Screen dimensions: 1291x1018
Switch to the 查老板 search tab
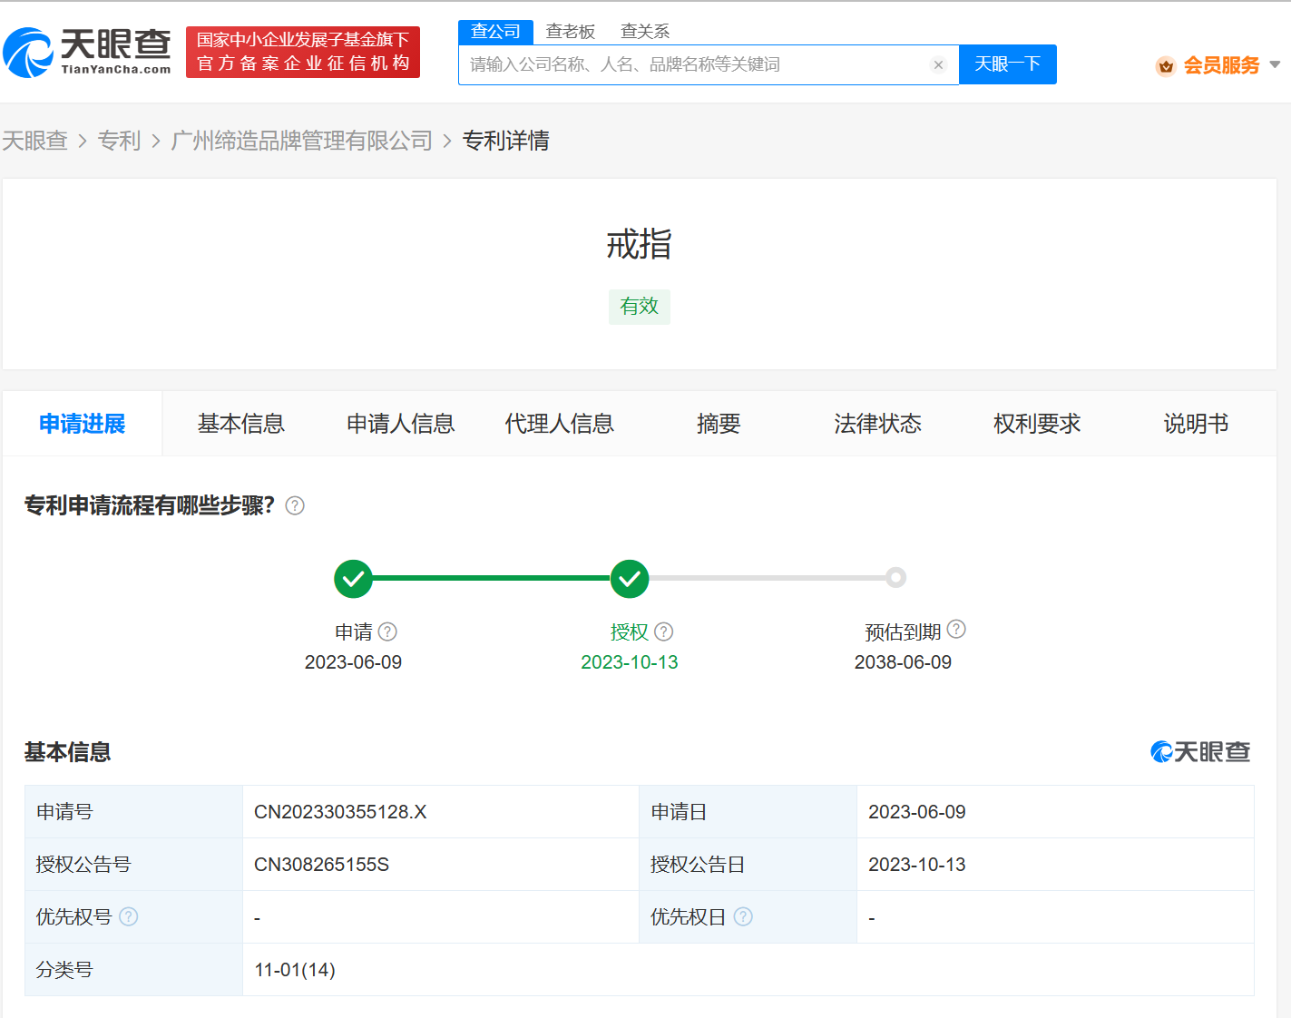(570, 32)
